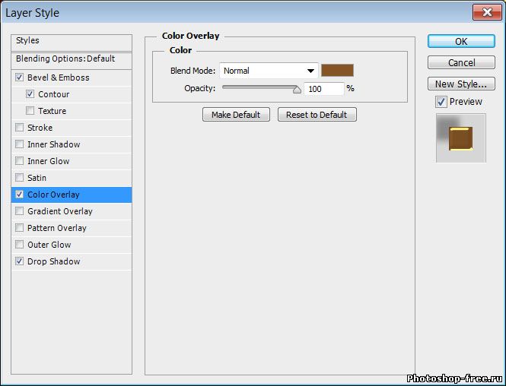Click the layer style preview thumbnail
Viewport: 506px width, 386px height.
click(x=460, y=138)
